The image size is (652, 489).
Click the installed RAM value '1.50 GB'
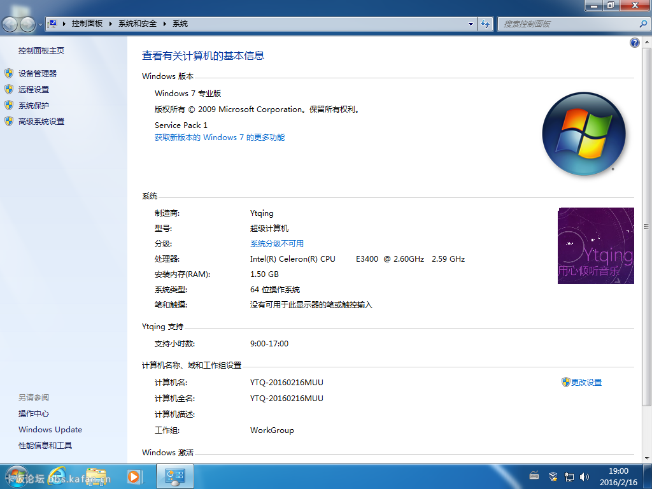[x=264, y=274]
